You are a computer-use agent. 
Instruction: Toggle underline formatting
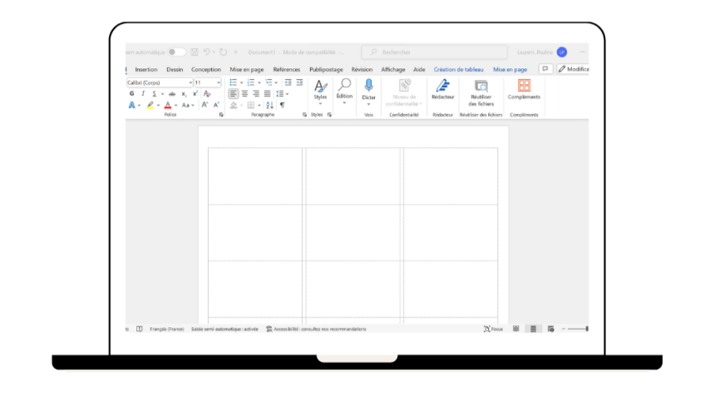pos(154,93)
